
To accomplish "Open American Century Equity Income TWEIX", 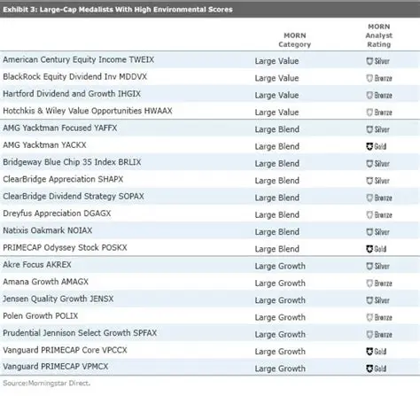I will tap(79, 59).
